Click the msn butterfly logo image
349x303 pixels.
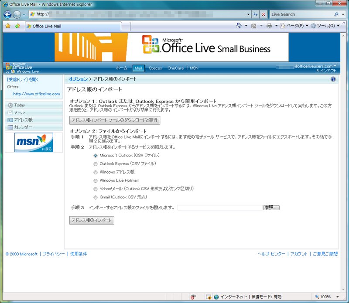34,143
